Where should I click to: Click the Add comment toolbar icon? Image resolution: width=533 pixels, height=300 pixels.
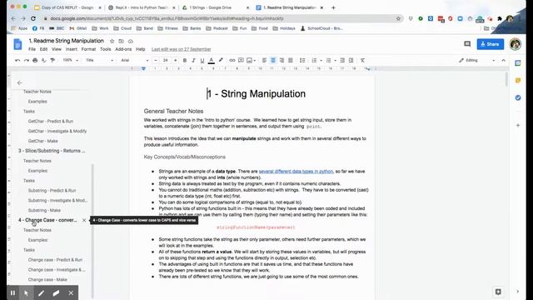tap(241, 60)
